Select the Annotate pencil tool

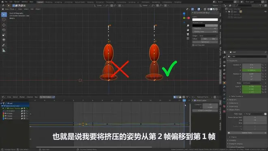point(4,46)
